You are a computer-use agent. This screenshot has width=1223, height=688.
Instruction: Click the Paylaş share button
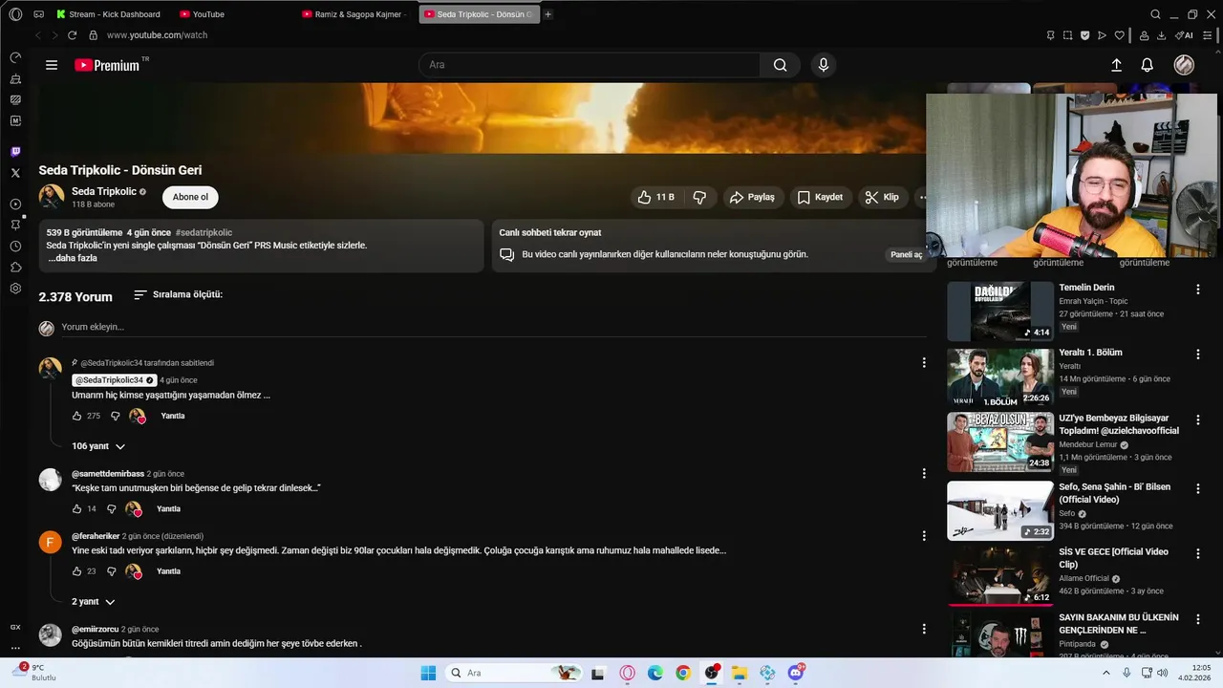click(x=752, y=198)
